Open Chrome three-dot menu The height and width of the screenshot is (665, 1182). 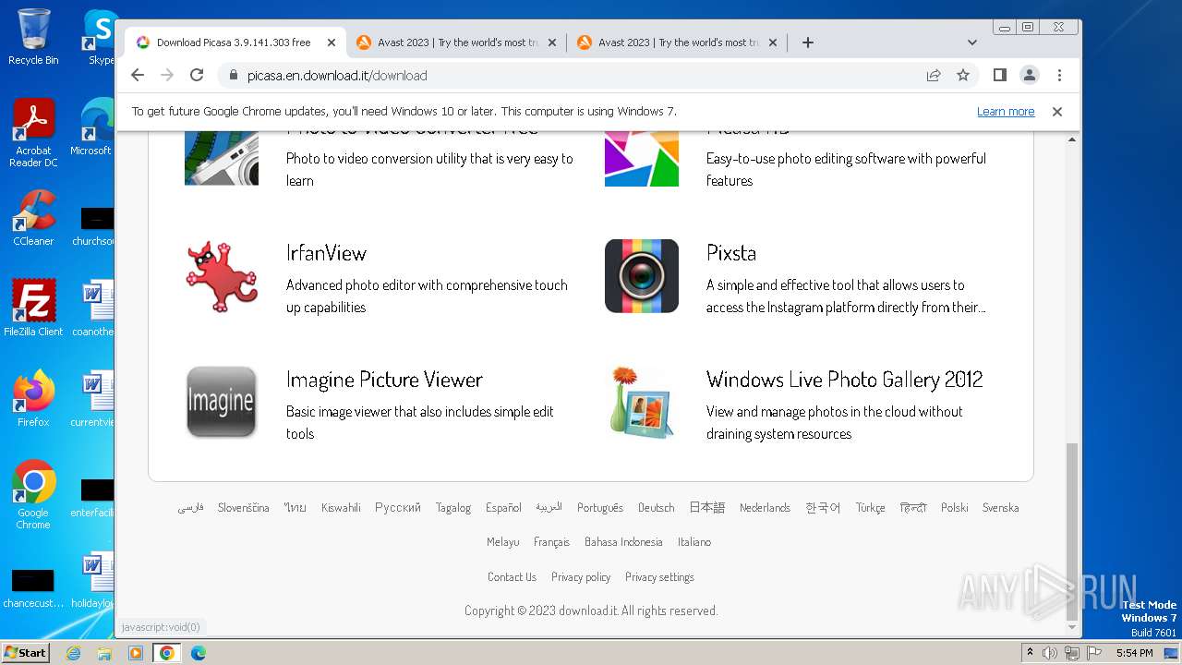click(x=1059, y=75)
